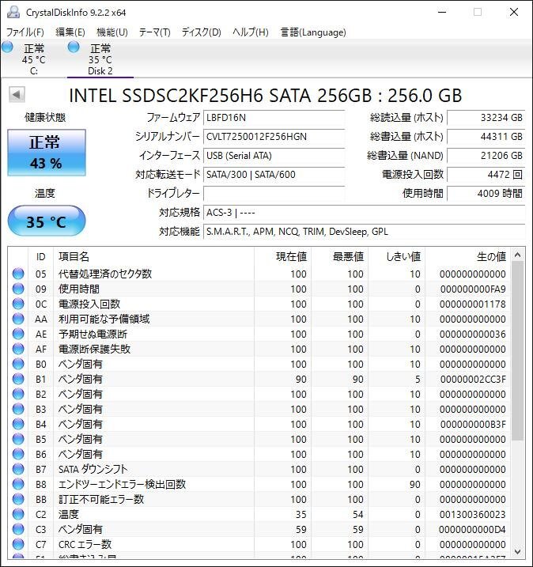
Task: Open the 編集(E) menu
Action: [70, 32]
